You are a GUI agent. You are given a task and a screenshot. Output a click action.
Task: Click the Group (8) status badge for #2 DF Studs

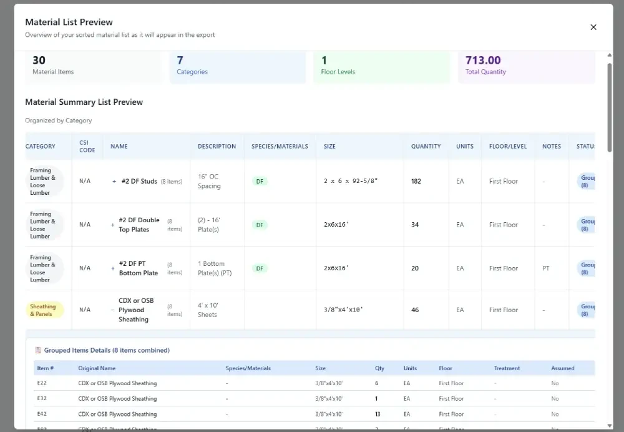(586, 182)
